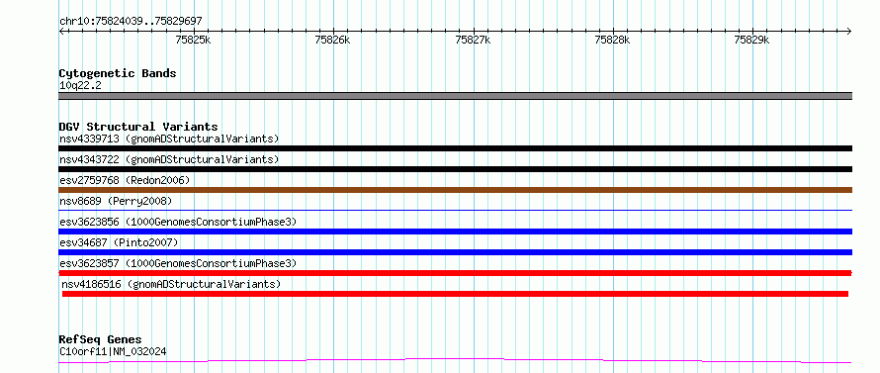Select the black bar under nsv4343722
The width and height of the screenshot is (880, 373).
pyautogui.click(x=455, y=169)
